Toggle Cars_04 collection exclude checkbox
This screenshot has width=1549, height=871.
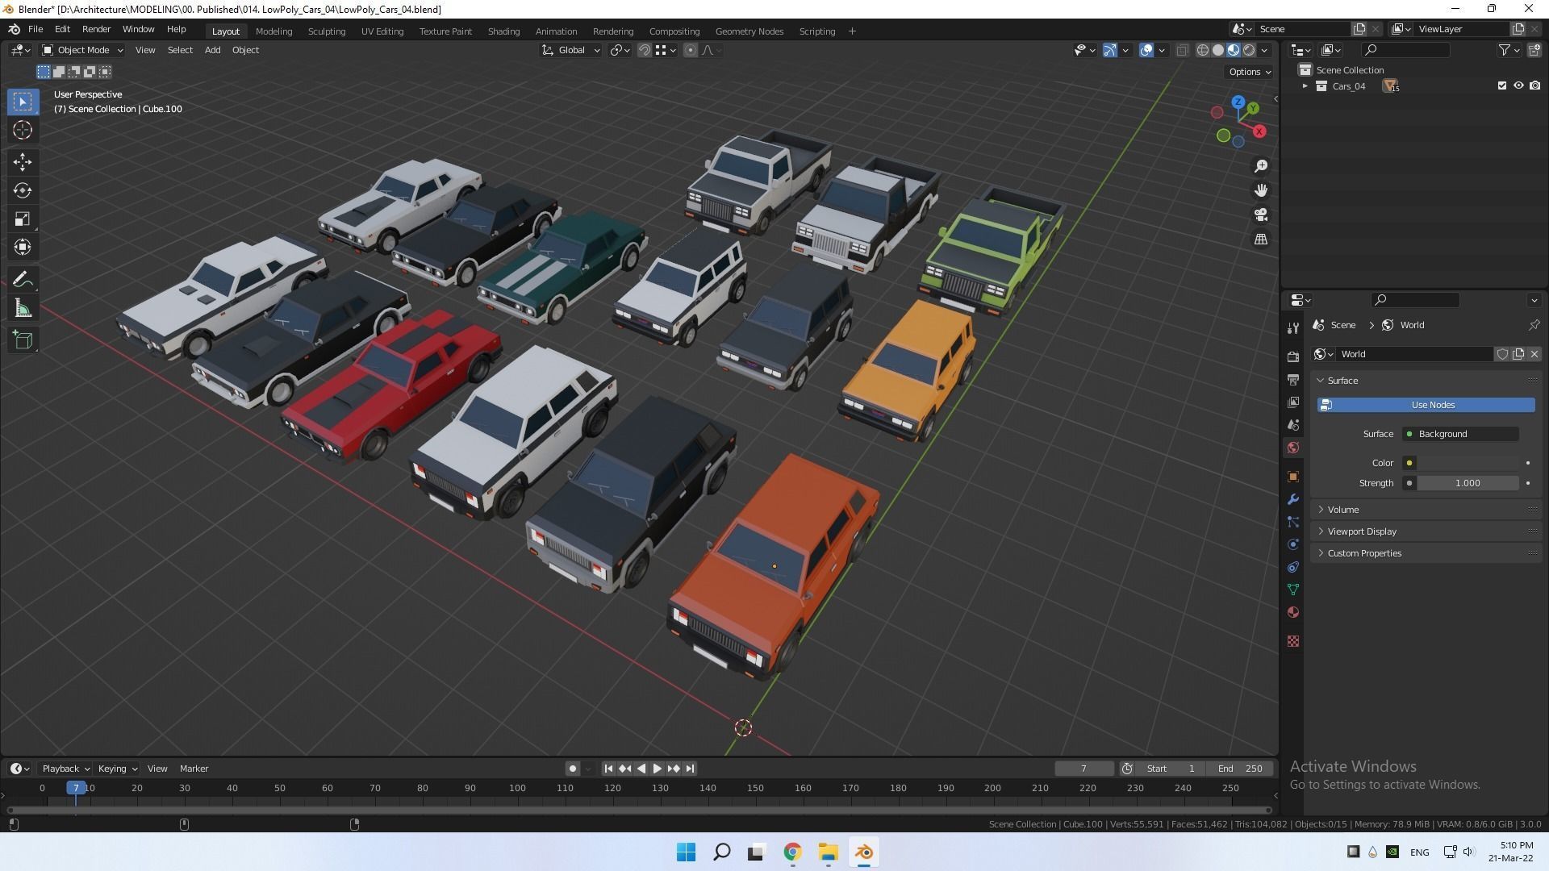tap(1501, 85)
